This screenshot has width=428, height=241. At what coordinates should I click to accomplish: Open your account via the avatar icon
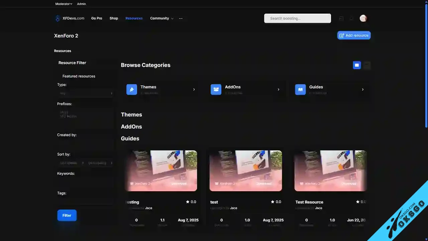[363, 18]
